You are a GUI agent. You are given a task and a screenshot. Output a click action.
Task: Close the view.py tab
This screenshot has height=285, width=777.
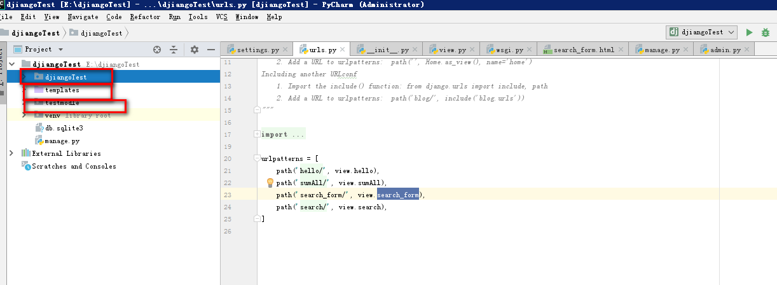(x=471, y=50)
